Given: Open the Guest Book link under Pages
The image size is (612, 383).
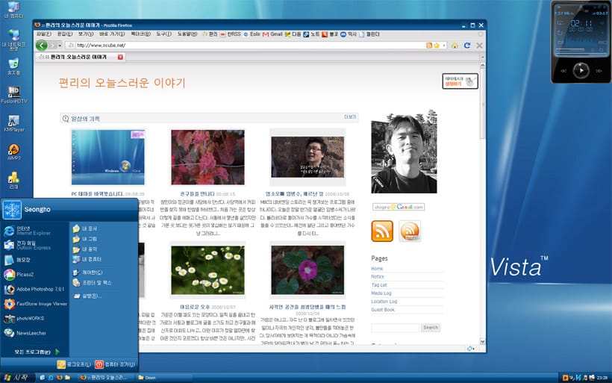Looking at the screenshot, I should pos(384,309).
